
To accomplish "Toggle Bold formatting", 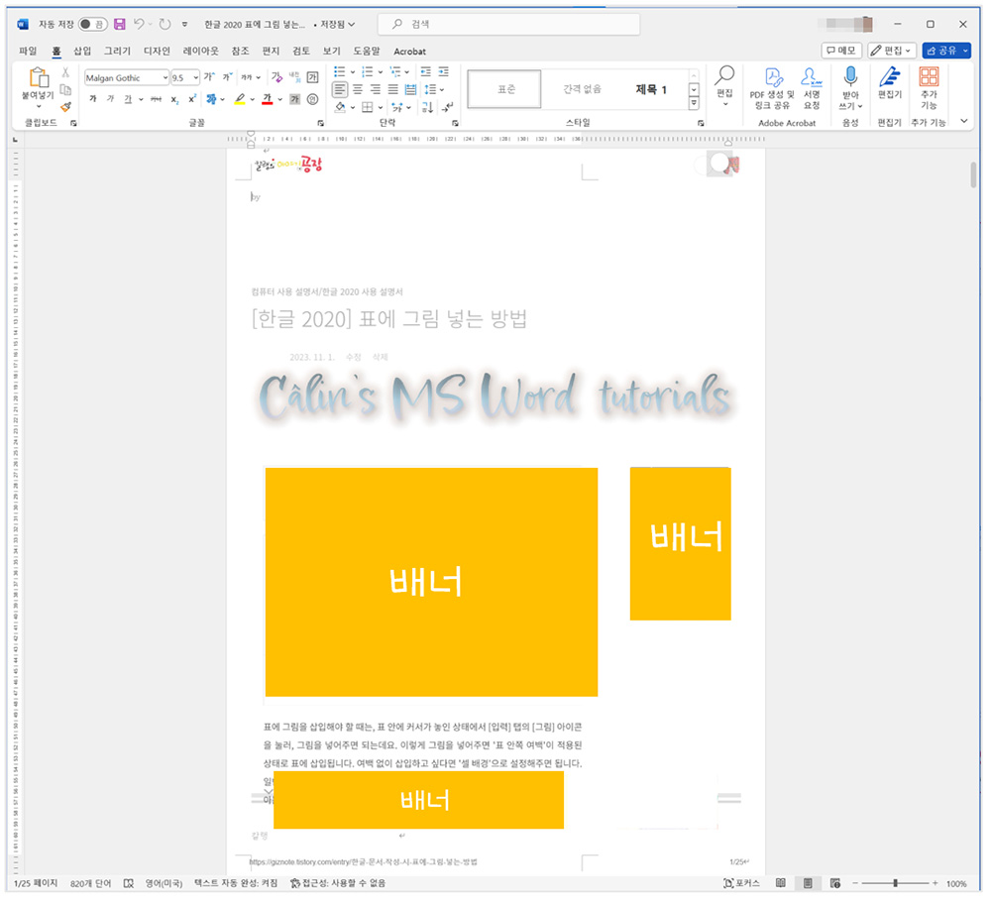I will point(93,99).
